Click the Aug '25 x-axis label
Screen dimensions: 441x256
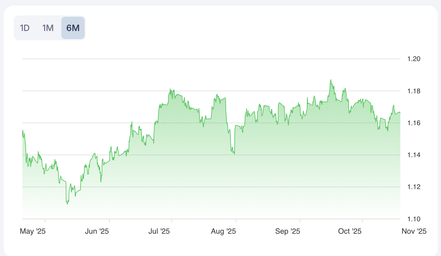[x=223, y=231]
